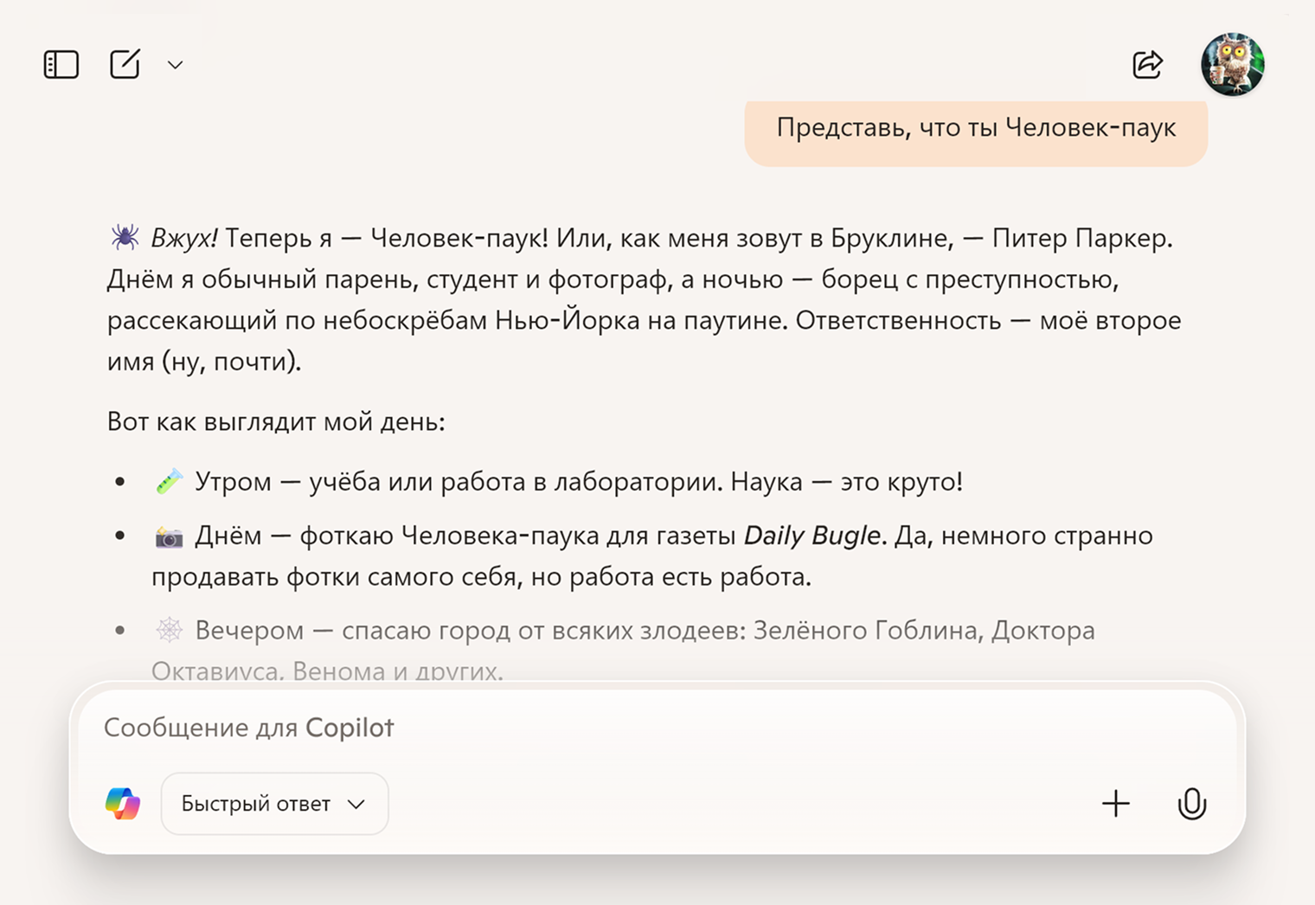Screen dimensions: 1315x905
Task: Start a new chat with compose icon
Action: [125, 64]
